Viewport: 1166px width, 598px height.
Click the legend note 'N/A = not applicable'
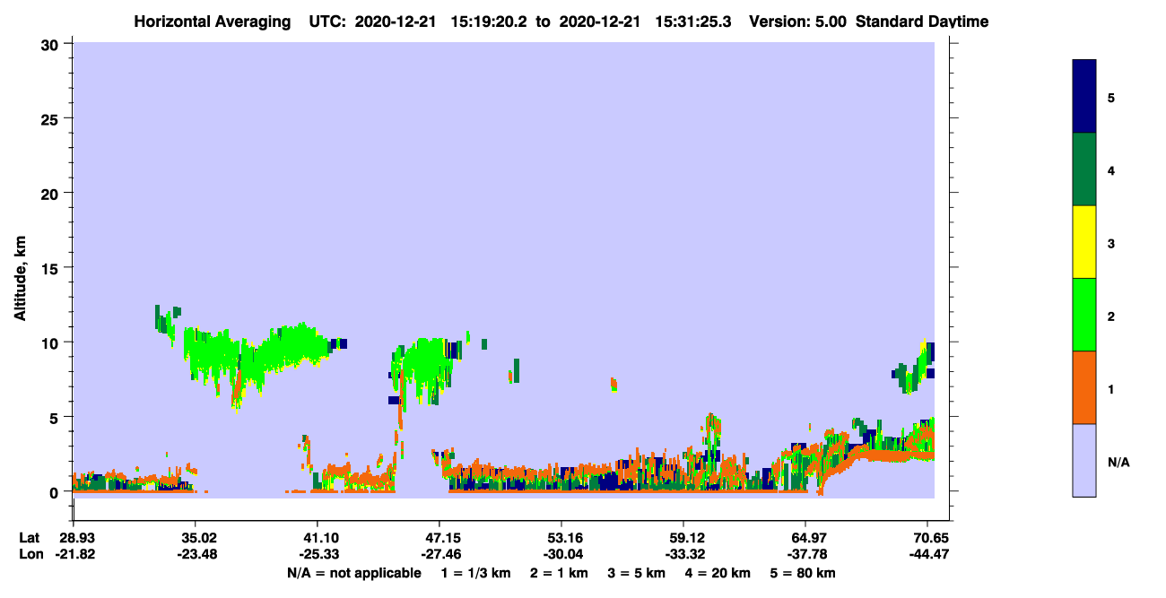[353, 573]
